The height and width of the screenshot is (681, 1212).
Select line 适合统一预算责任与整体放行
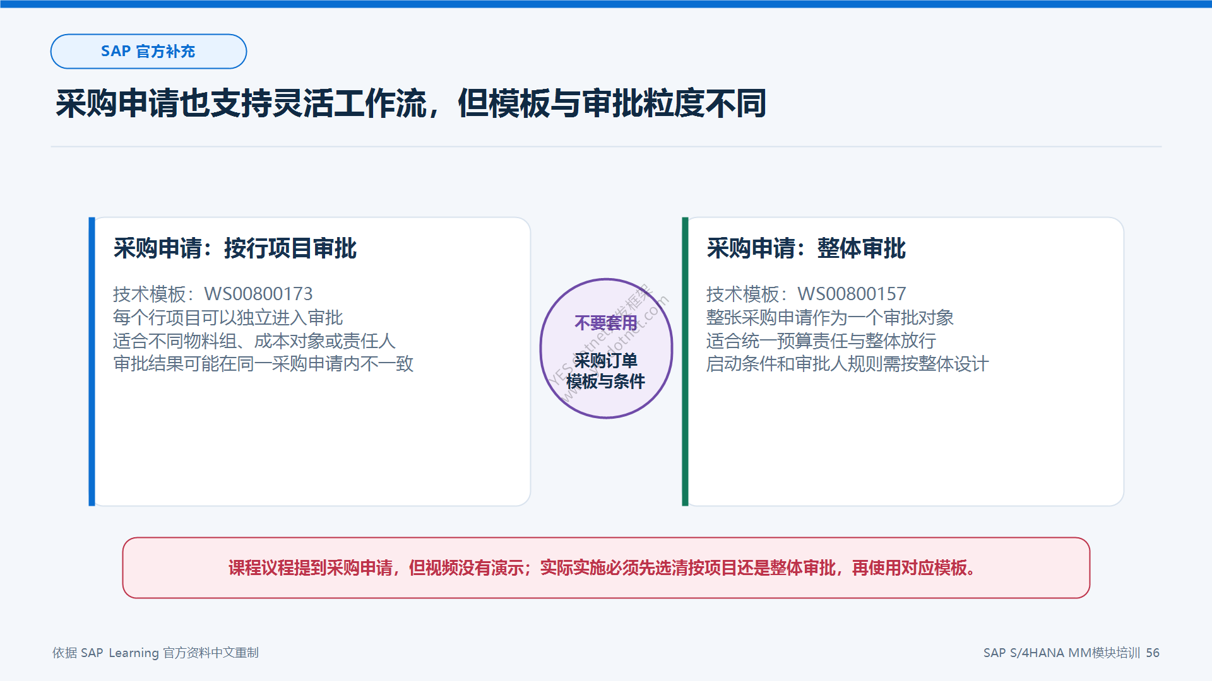[x=821, y=340]
